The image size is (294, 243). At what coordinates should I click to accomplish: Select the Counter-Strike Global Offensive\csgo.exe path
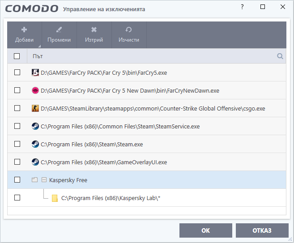(153, 109)
